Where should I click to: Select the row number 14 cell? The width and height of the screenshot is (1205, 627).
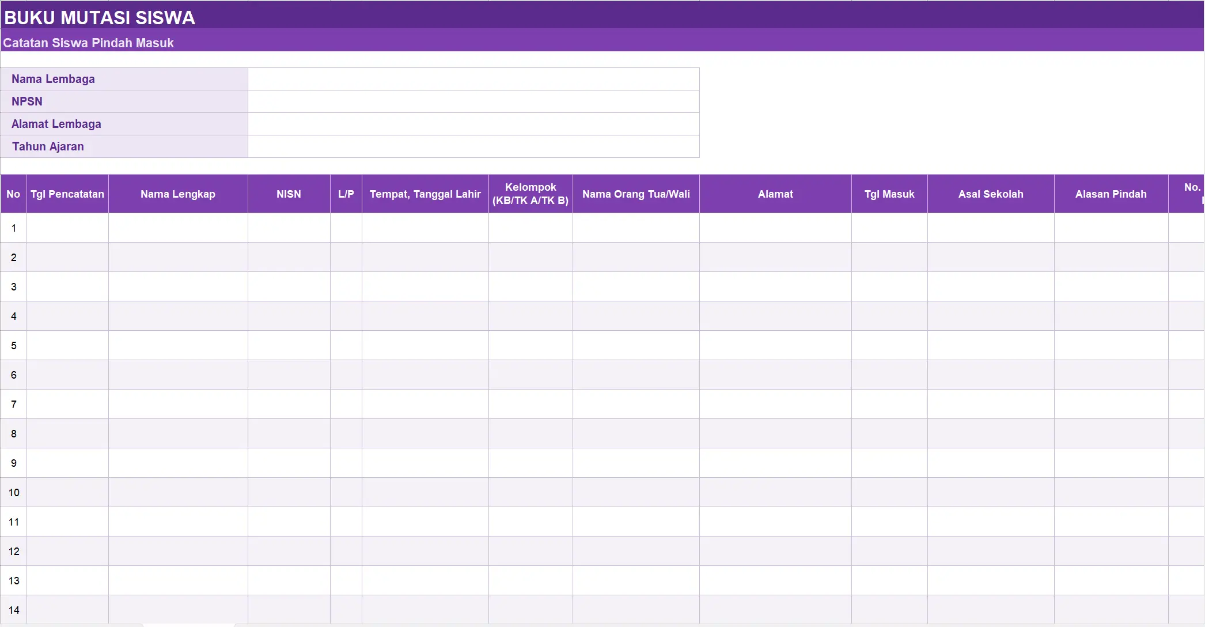click(14, 610)
